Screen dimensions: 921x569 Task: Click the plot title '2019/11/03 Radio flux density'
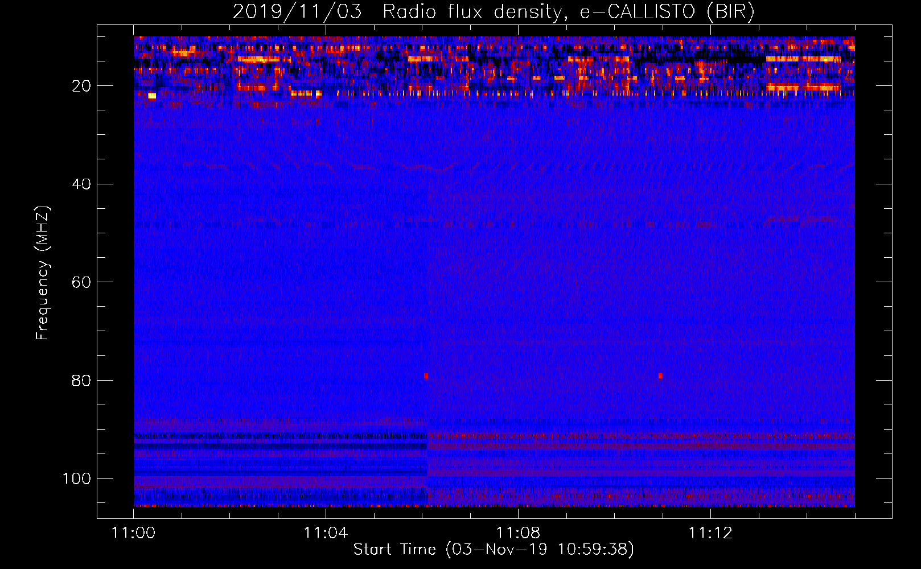point(494,11)
